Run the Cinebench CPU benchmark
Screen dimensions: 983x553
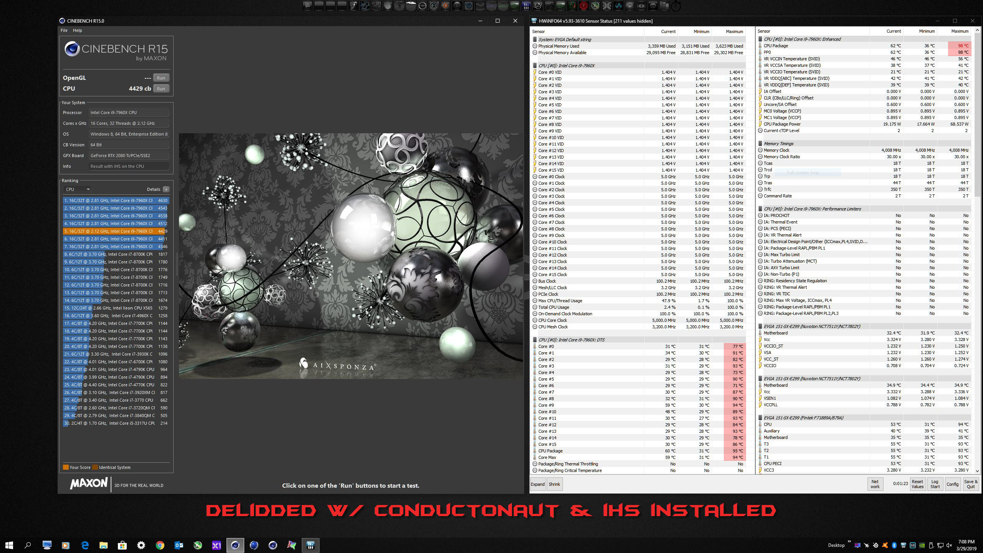(x=161, y=89)
